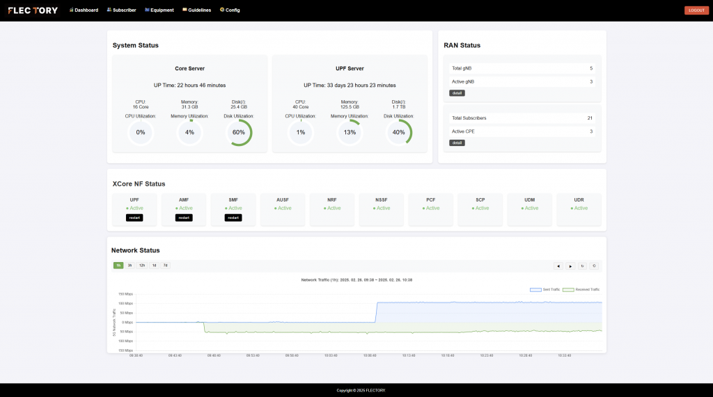Go to next time window arrow
The height and width of the screenshot is (397, 713).
(x=570, y=266)
